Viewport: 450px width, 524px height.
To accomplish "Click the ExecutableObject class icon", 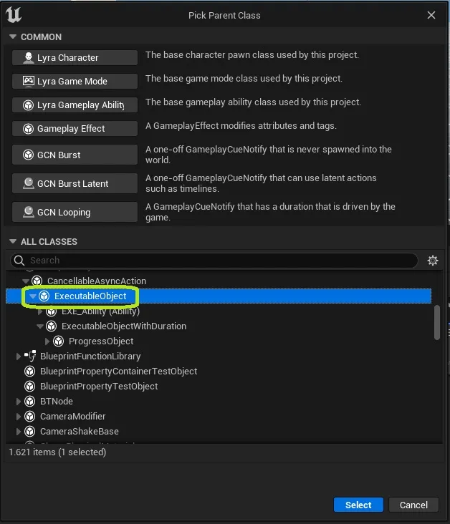I will coord(44,296).
